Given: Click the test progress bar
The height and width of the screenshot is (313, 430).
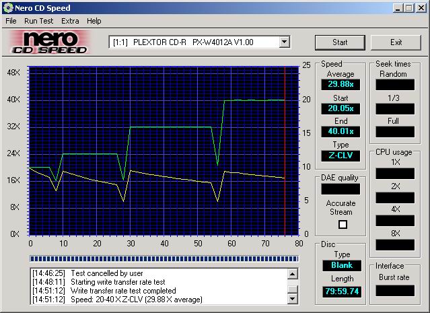Looking at the screenshot, I should coord(164,258).
